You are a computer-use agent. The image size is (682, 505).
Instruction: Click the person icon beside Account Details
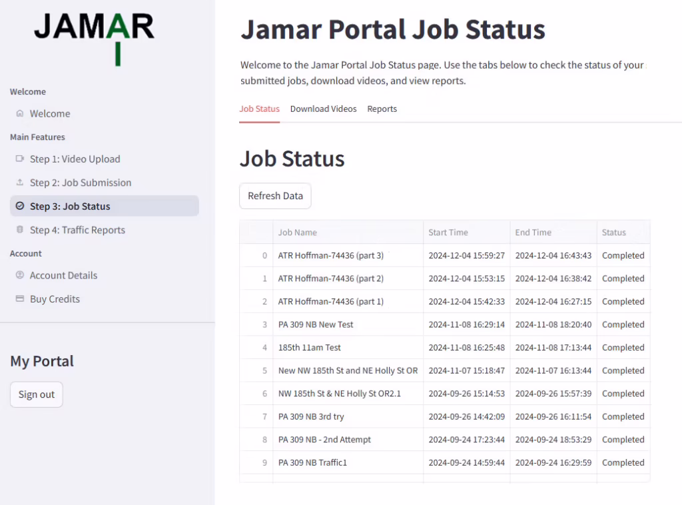pos(19,275)
